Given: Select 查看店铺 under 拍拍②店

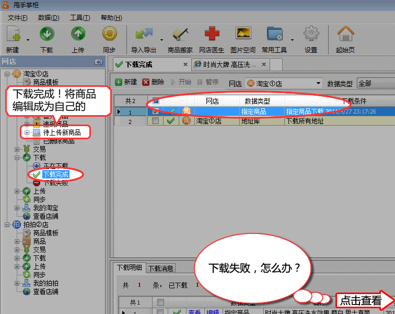Looking at the screenshot, I should [x=46, y=292].
